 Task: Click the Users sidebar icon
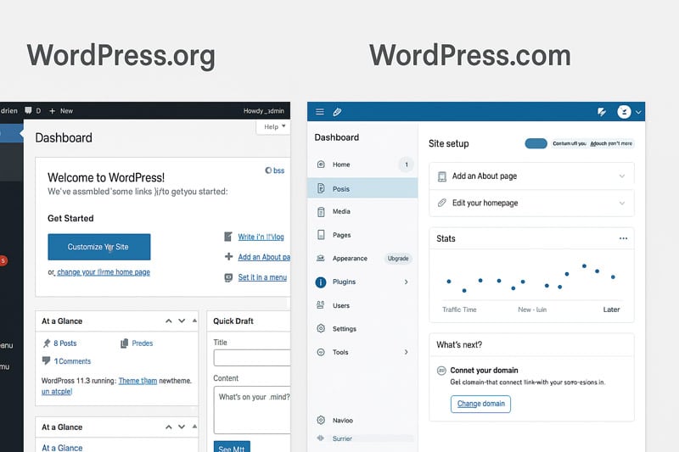click(321, 305)
